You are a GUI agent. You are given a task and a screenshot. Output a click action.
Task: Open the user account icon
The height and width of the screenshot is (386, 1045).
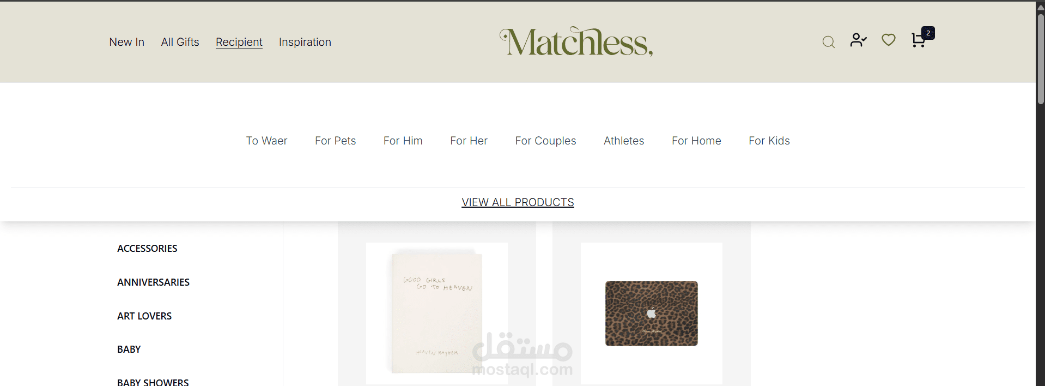coord(858,40)
